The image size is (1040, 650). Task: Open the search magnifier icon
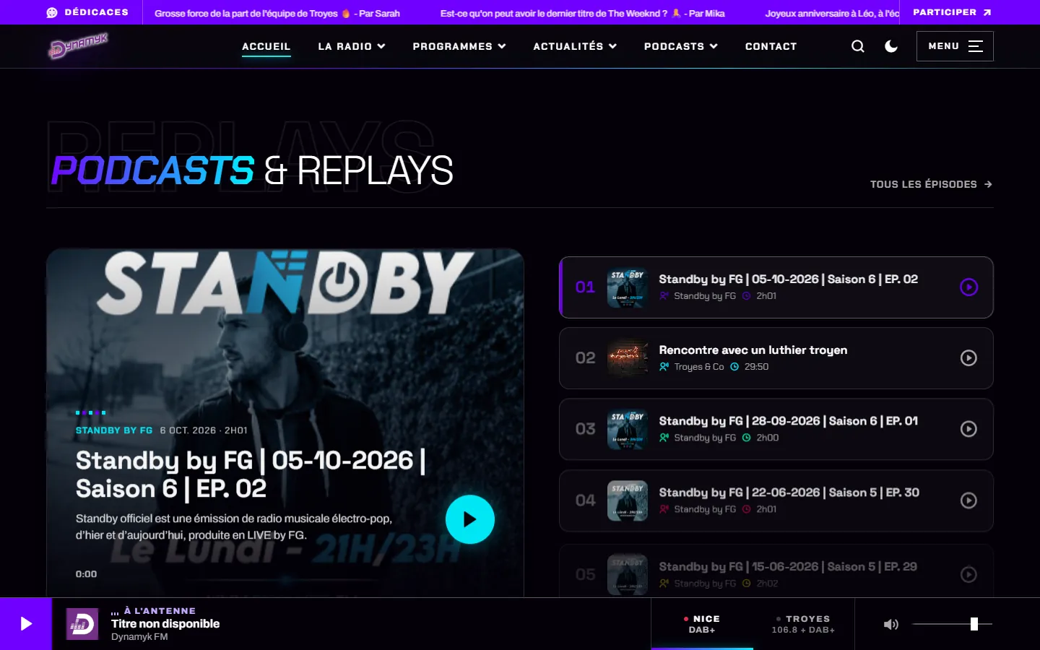(858, 46)
